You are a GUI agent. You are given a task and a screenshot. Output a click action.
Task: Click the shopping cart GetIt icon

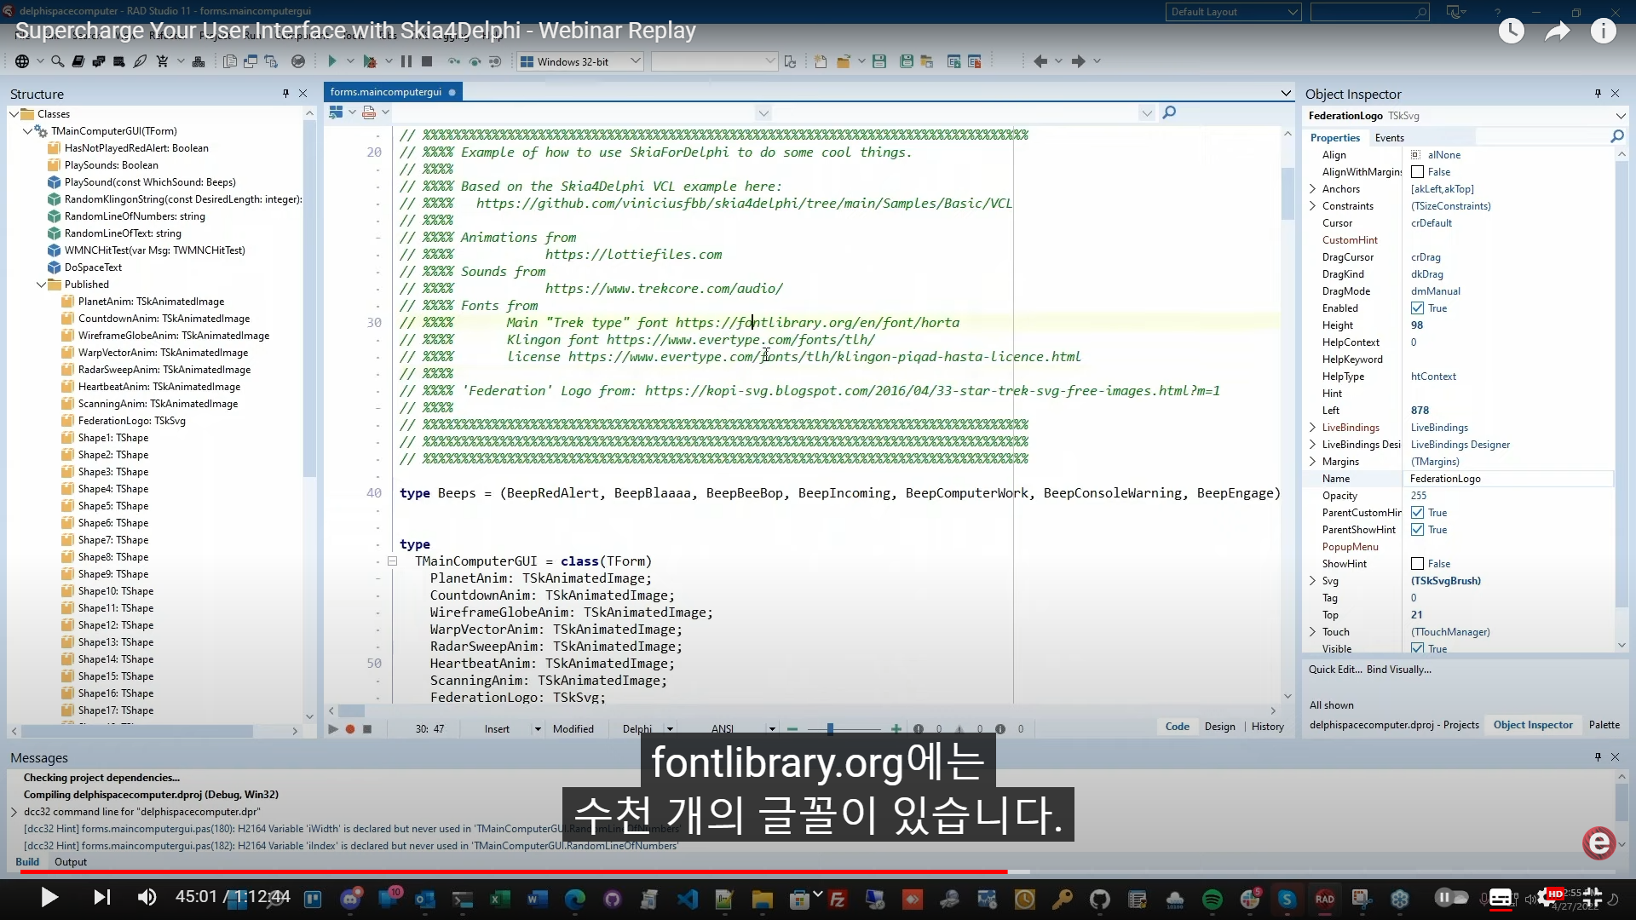point(162,61)
